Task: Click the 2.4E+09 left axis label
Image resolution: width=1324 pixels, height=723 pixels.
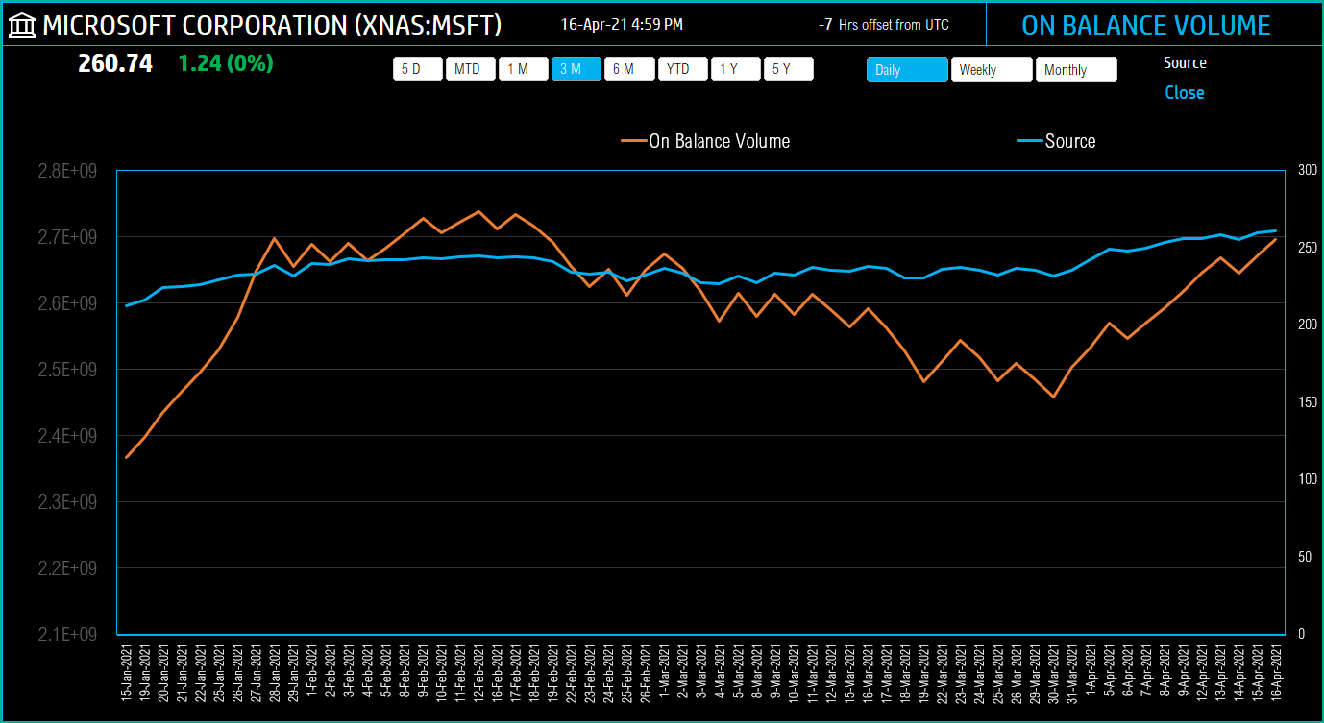Action: pos(69,436)
